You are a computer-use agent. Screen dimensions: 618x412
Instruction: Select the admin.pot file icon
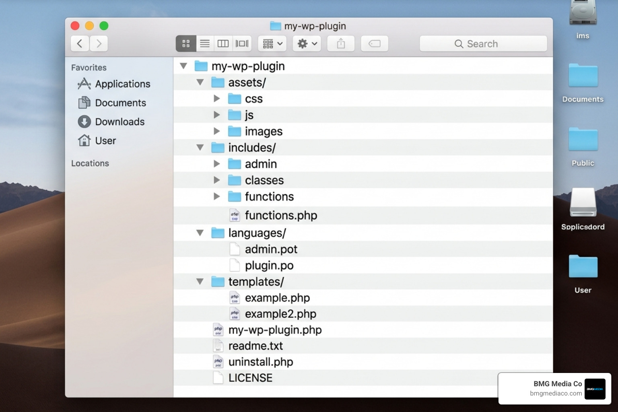(235, 249)
